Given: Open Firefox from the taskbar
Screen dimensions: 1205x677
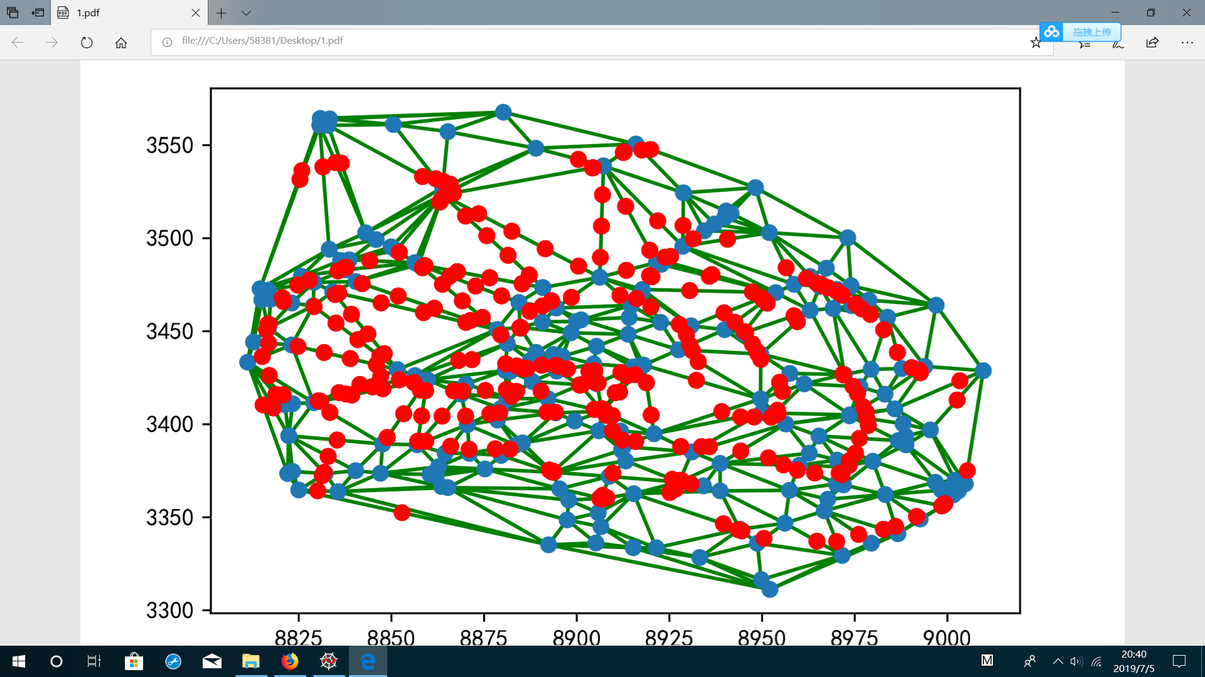Looking at the screenshot, I should pos(289,661).
